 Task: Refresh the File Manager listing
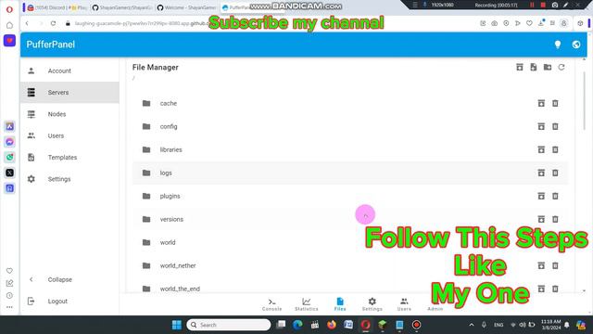coord(561,67)
